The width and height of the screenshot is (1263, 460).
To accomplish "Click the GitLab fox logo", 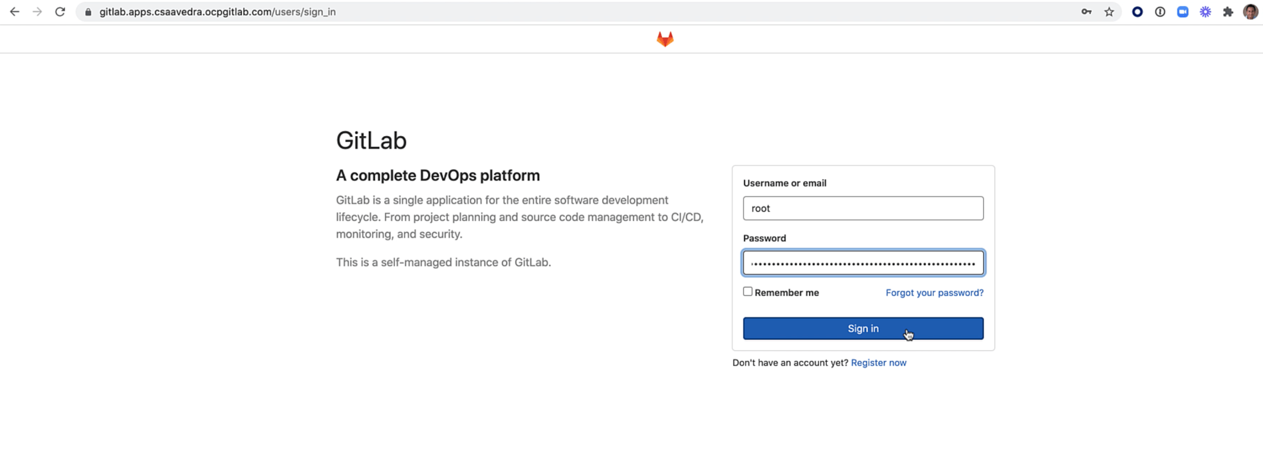I will tap(665, 39).
